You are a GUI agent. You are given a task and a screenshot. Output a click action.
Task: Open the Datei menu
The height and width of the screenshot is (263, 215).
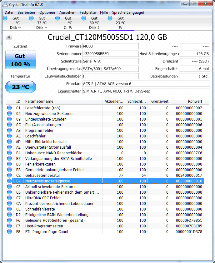[9, 12]
